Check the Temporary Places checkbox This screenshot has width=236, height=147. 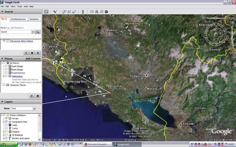point(4,85)
